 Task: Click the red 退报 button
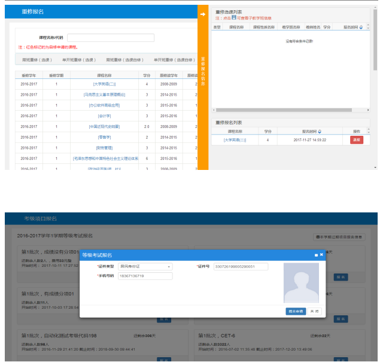[x=356, y=139]
